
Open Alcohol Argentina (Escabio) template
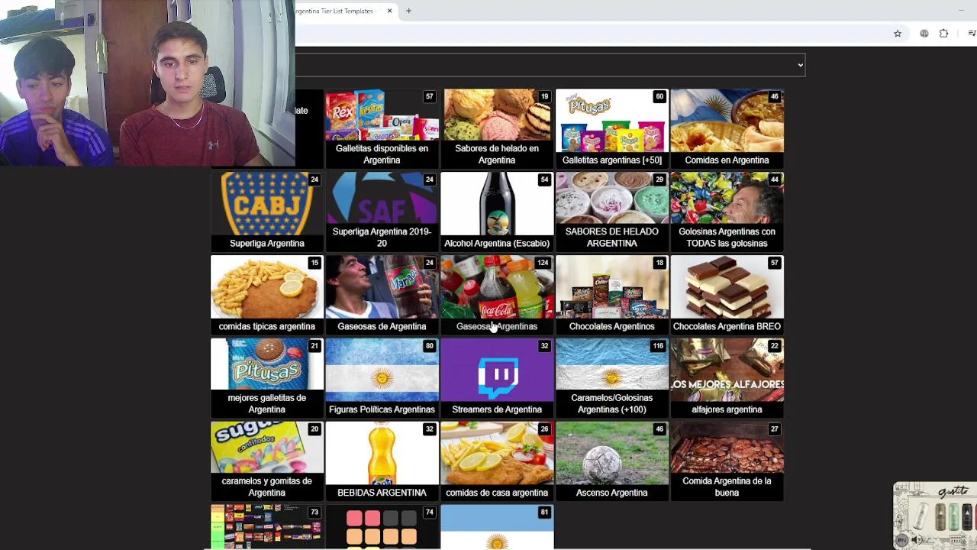(x=497, y=212)
